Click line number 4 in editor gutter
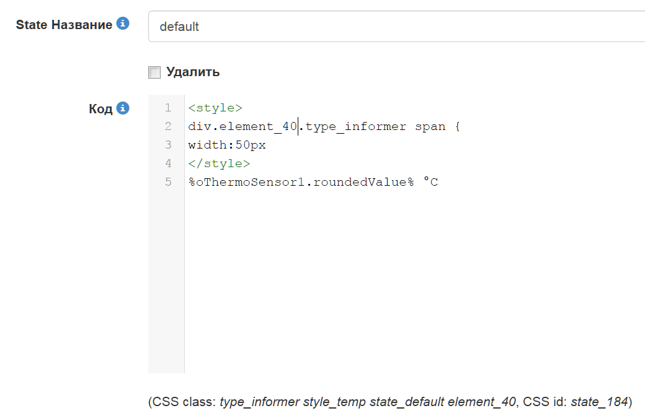645x416 pixels. [x=167, y=163]
